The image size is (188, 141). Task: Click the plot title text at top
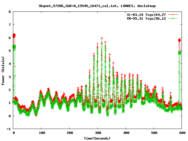pos(97,6)
